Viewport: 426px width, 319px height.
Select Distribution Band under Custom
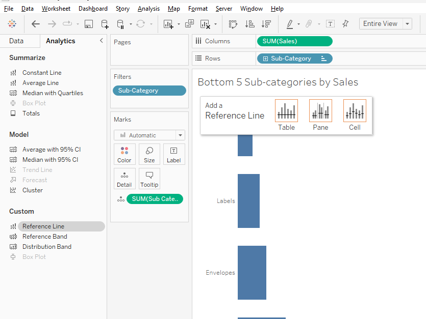point(47,247)
